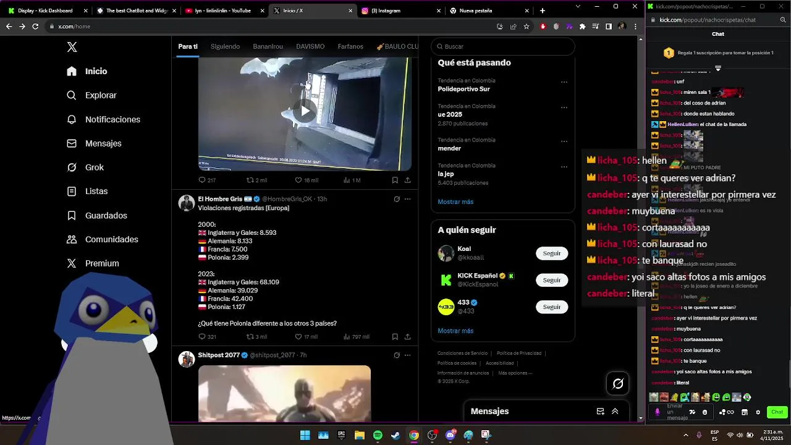Select the Para ti timeline tab
The image size is (791, 445).
click(188, 46)
